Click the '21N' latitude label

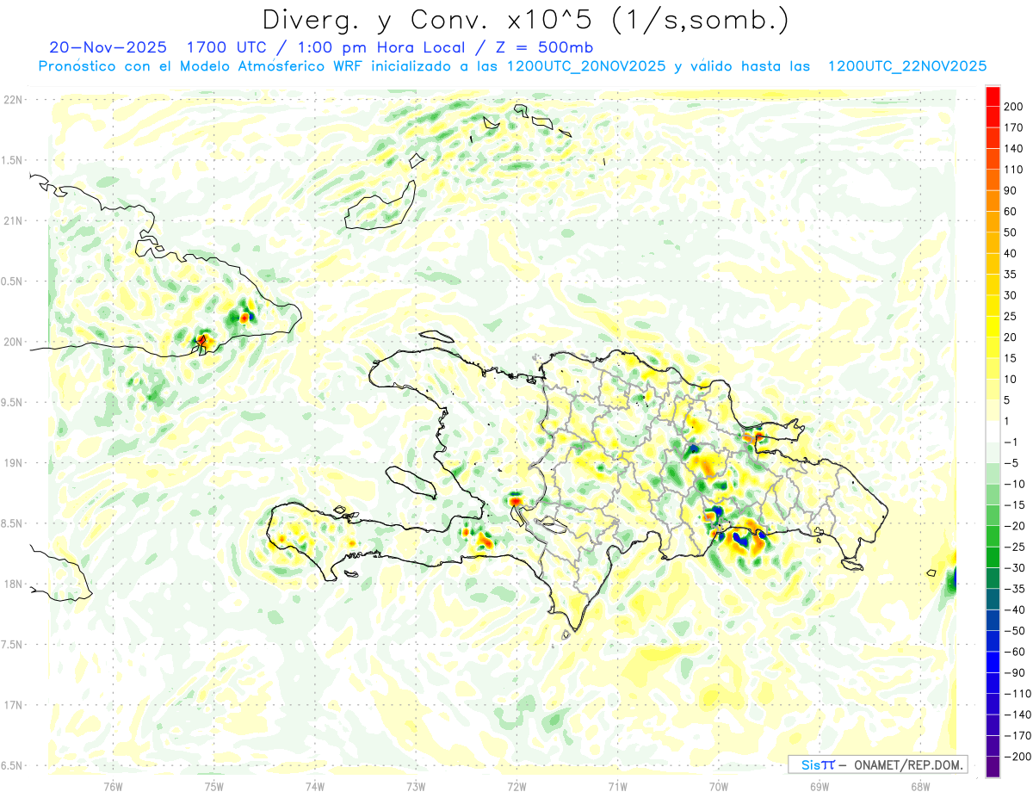(12, 220)
